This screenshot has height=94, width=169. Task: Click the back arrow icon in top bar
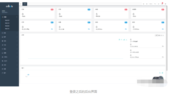(x=155, y=4)
